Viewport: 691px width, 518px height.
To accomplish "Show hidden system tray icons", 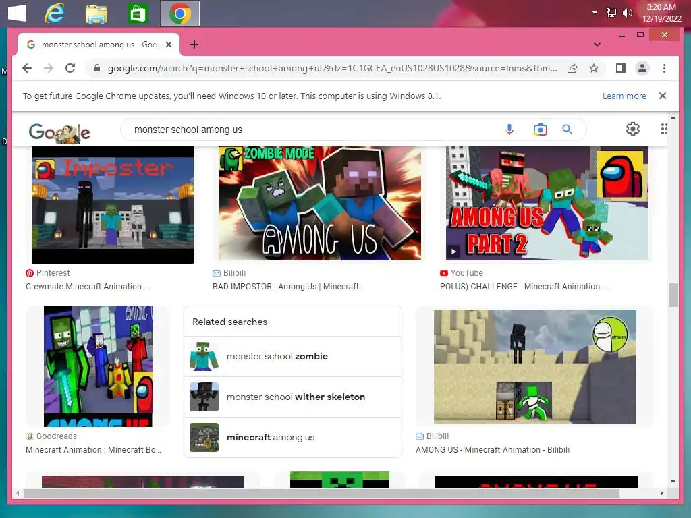I will [x=595, y=13].
